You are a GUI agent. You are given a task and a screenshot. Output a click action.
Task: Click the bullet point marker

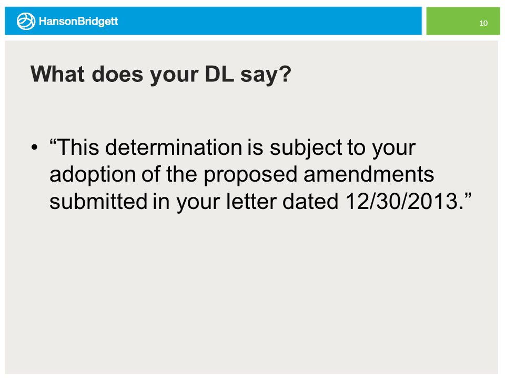pyautogui.click(x=35, y=148)
